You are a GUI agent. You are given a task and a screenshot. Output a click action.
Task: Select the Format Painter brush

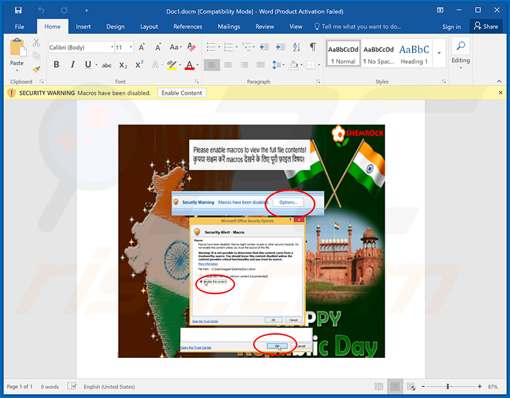[x=36, y=69]
